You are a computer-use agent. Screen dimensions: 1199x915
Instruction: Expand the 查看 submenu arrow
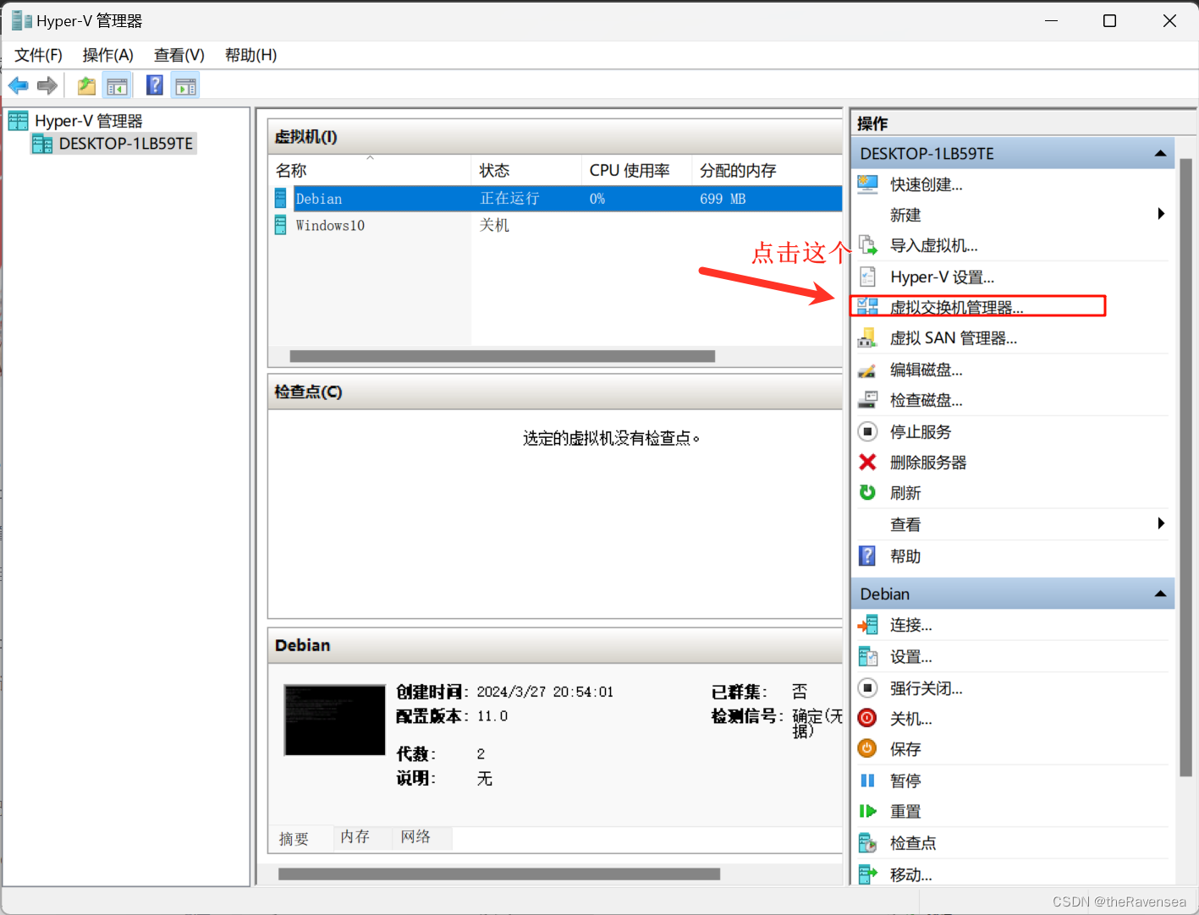pos(1161,523)
